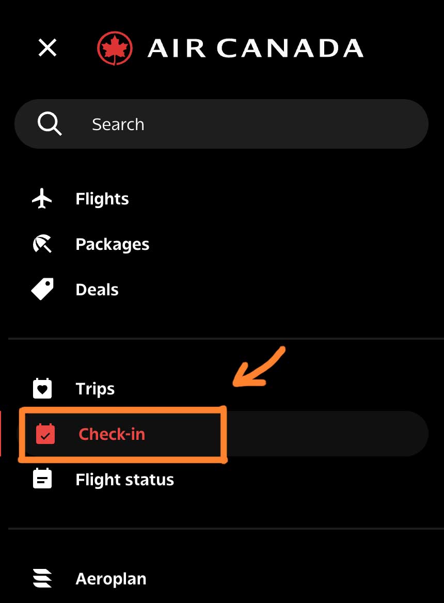The image size is (444, 603).
Task: Open the Trips page
Action: (x=95, y=388)
